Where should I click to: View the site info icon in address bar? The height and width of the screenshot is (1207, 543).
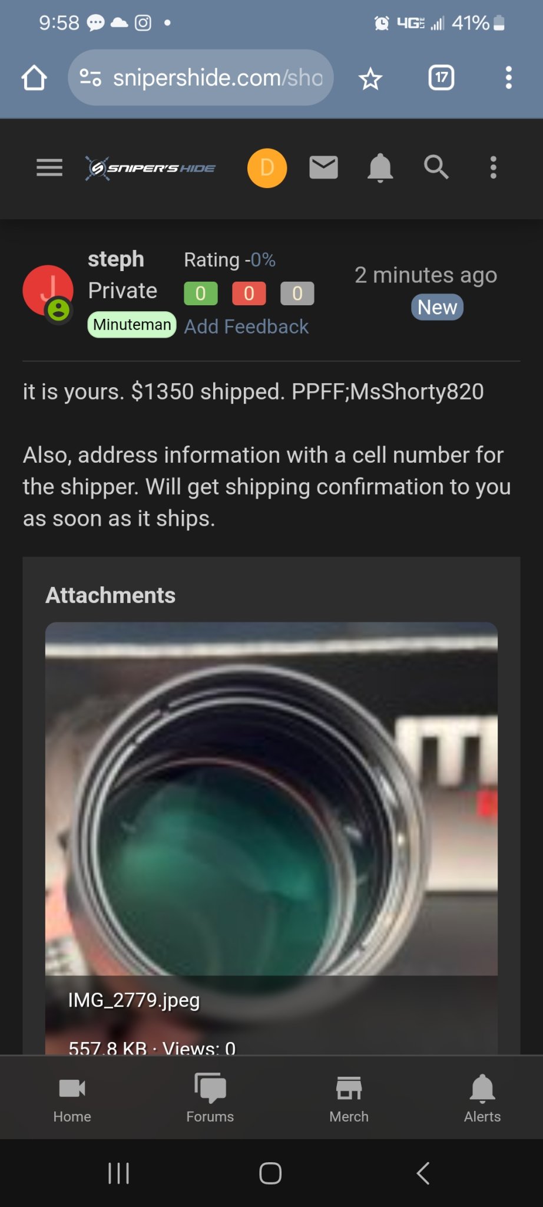(x=90, y=78)
